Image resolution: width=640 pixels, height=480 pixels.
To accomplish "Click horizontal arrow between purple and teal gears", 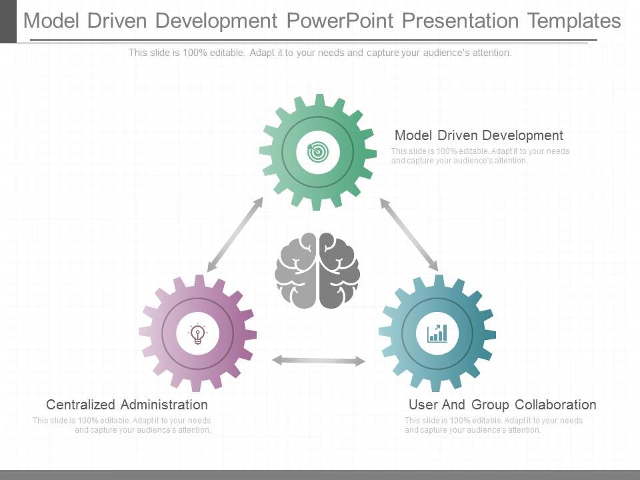I will click(x=319, y=361).
